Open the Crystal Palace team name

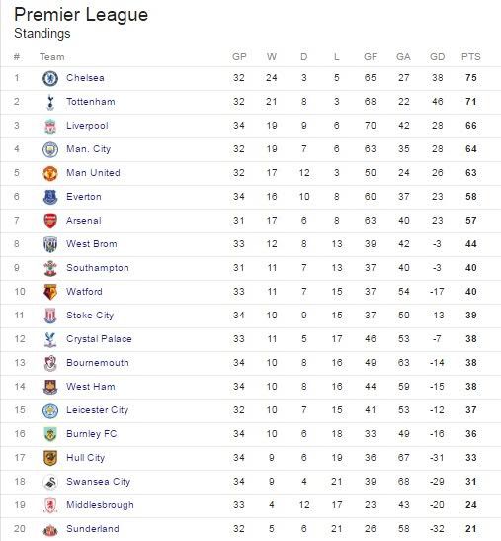99,339
